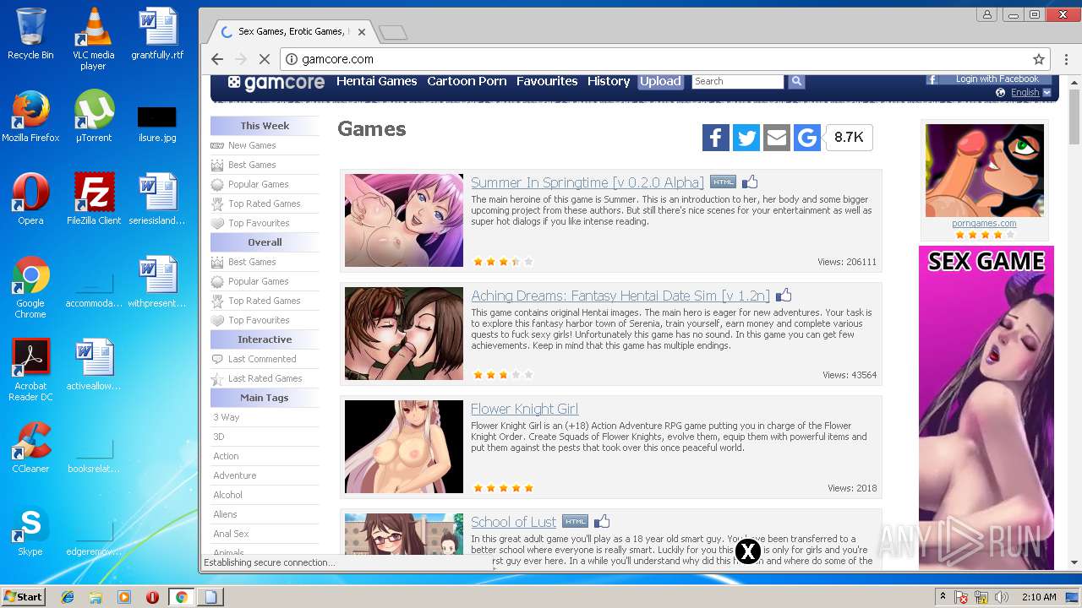This screenshot has width=1082, height=608.
Task: Focus the site Search field
Action: pos(738,81)
